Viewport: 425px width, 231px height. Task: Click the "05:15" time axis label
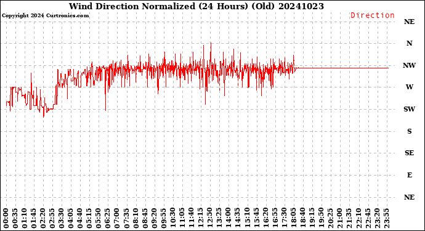89,219
